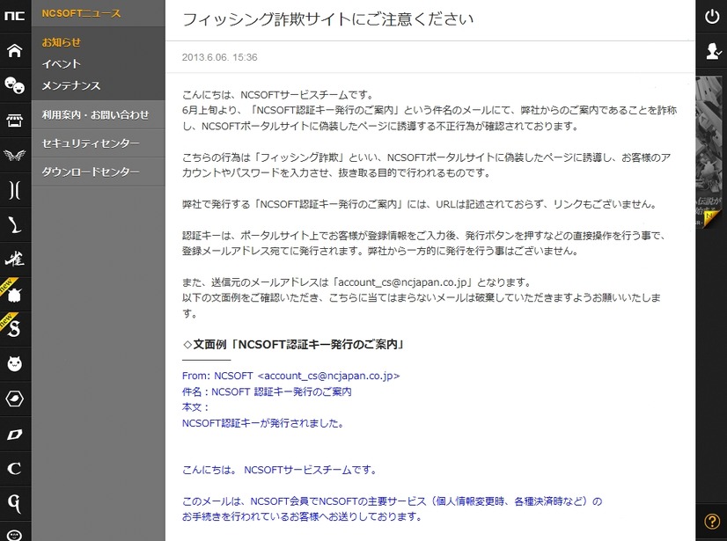Viewport: 727px width, 541px height.
Task: Click the date 2013.6.06. 15:36
Action: pos(219,57)
